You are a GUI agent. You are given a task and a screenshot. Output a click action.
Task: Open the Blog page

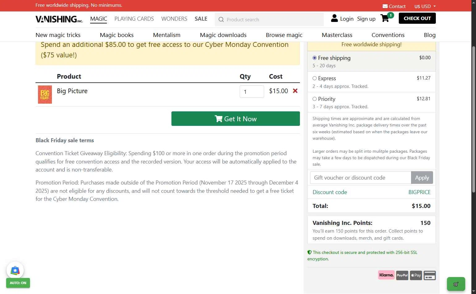pyautogui.click(x=430, y=35)
